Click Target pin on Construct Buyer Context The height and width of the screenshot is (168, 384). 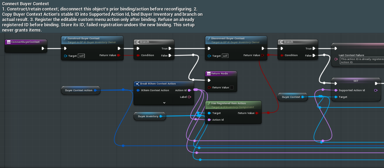[x=66, y=56]
